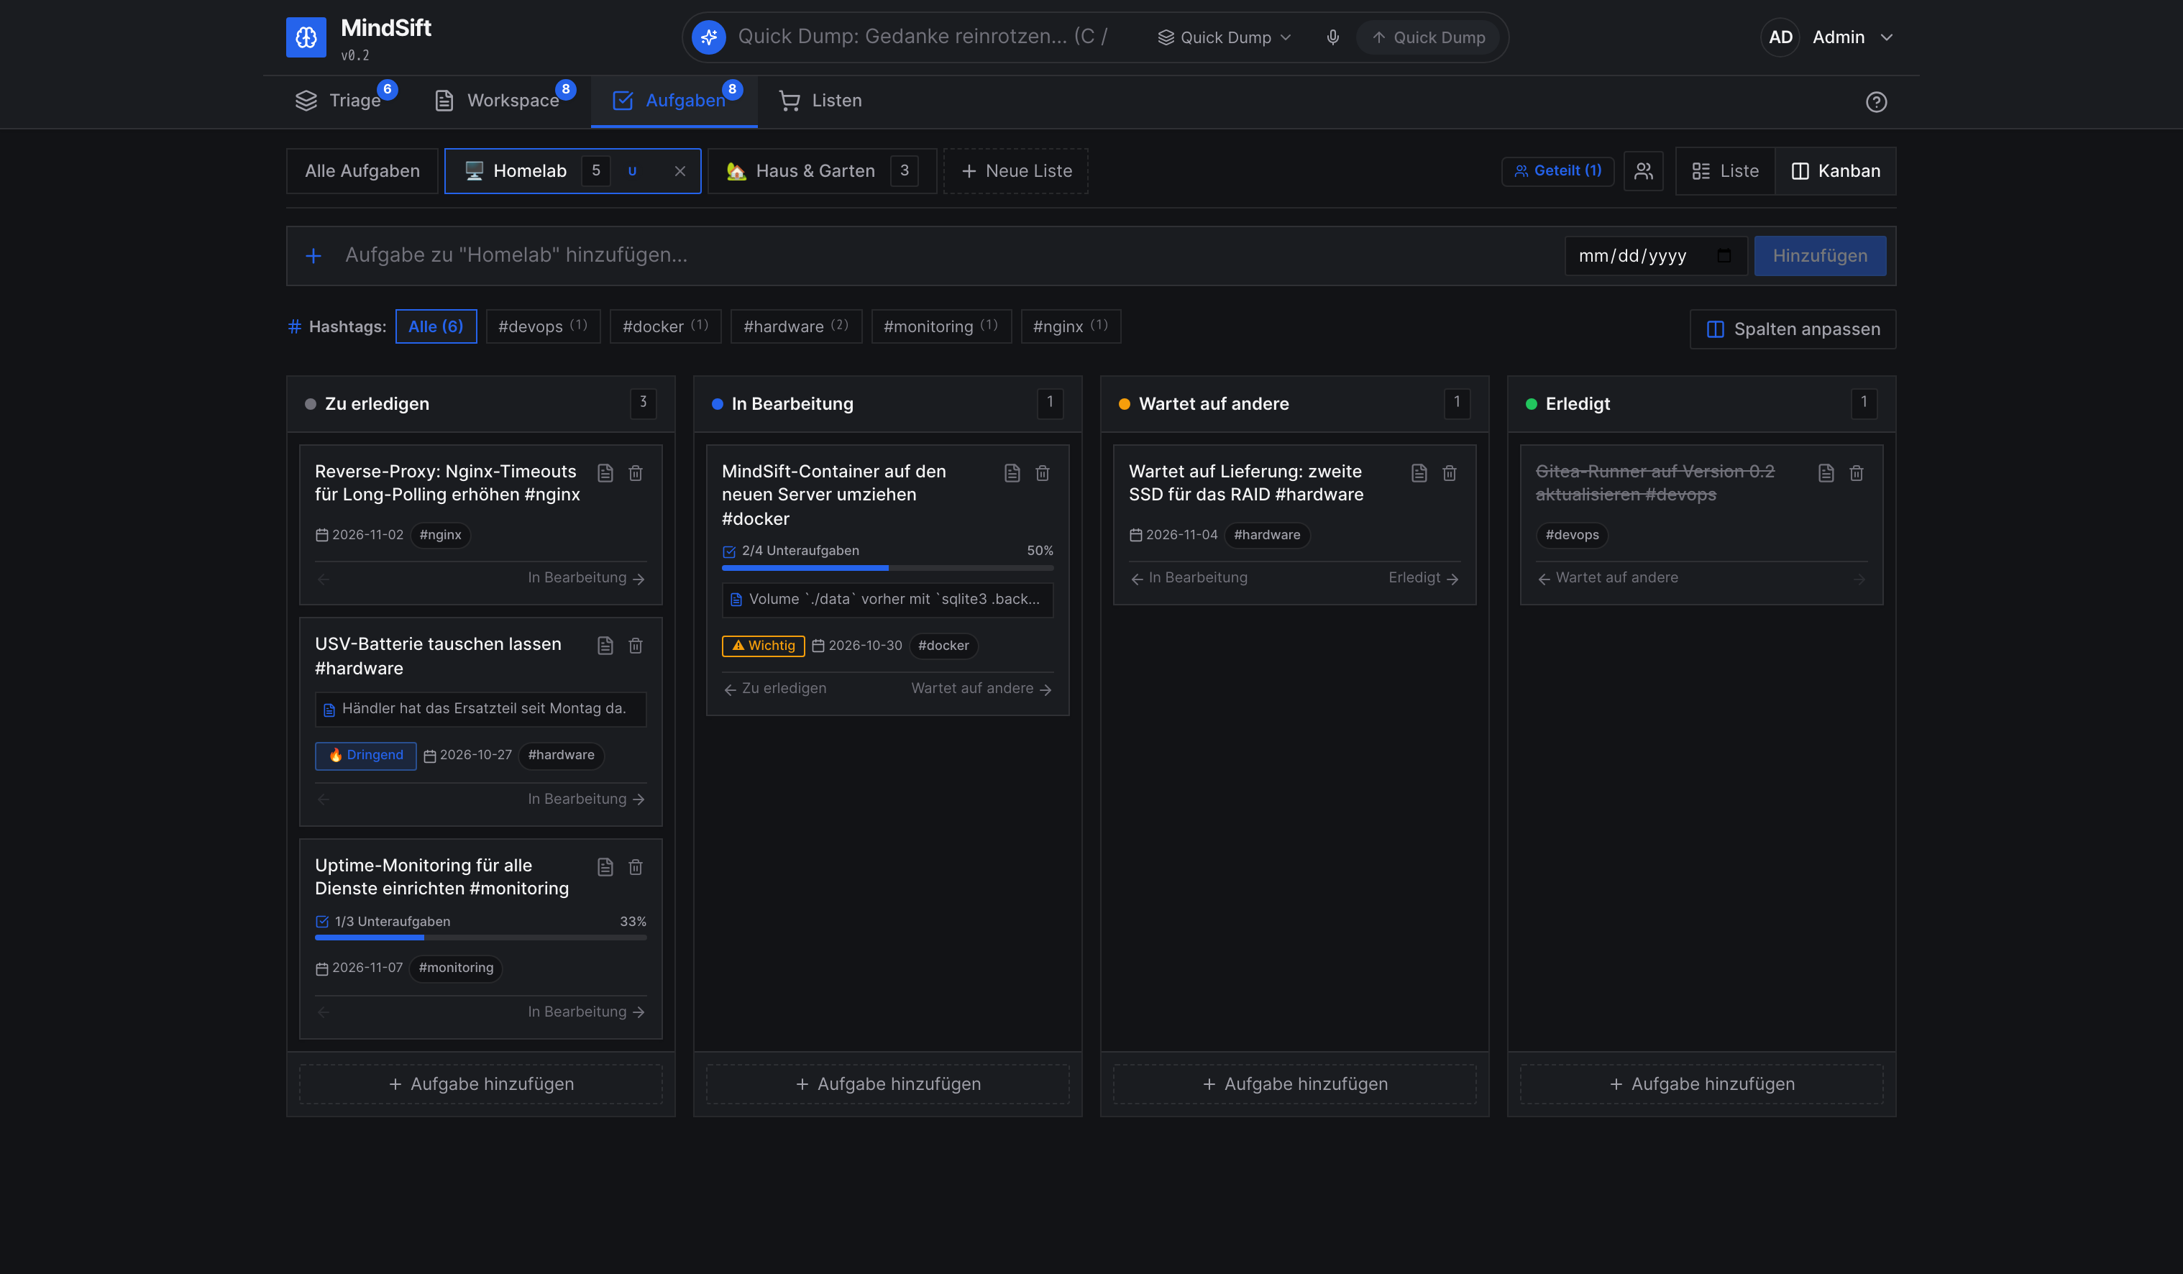Open the members icon beside Geteilt button
2183x1274 pixels.
1643,172
